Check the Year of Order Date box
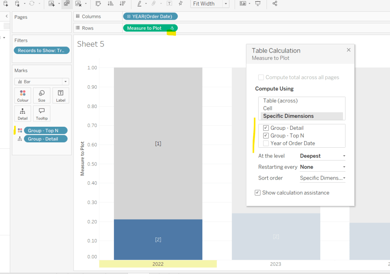This screenshot has height=274, width=390. coord(266,143)
